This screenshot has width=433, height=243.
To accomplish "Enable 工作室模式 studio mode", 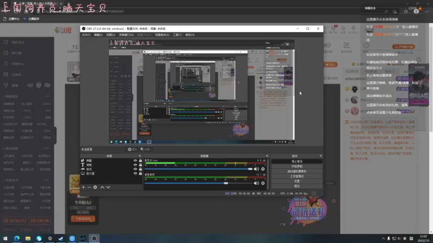I will click(297, 177).
